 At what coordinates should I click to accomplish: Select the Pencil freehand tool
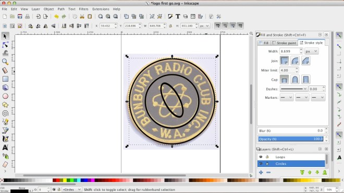pyautogui.click(x=5, y=122)
